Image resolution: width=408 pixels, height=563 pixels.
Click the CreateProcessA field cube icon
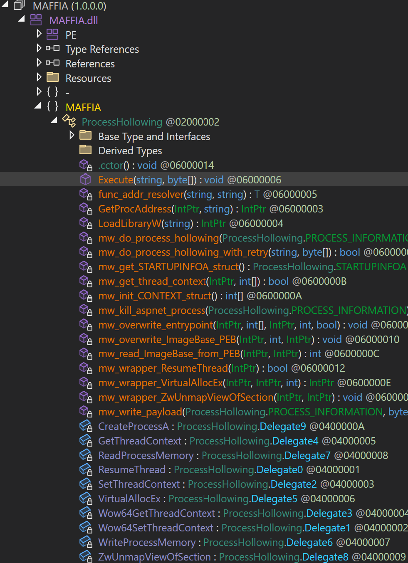tap(85, 426)
